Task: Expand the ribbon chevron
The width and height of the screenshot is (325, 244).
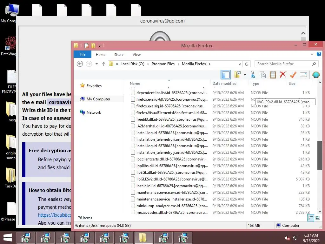Action: (312, 54)
